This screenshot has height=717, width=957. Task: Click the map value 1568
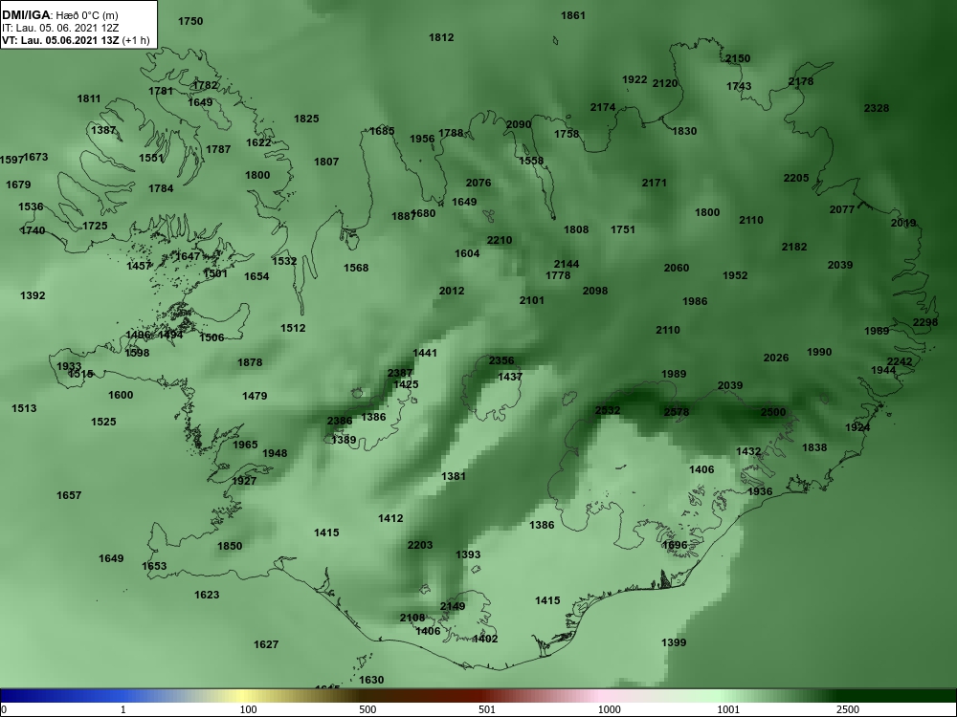[x=356, y=268]
